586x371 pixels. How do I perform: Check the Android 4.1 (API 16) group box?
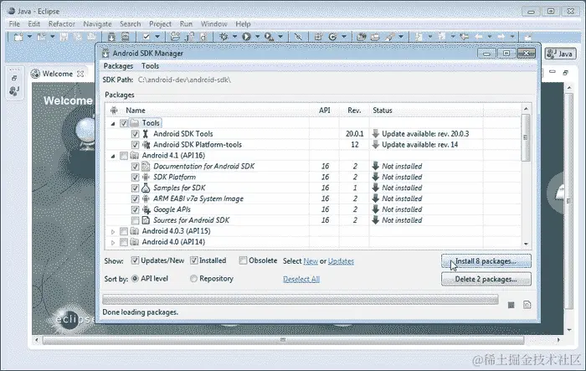point(124,156)
